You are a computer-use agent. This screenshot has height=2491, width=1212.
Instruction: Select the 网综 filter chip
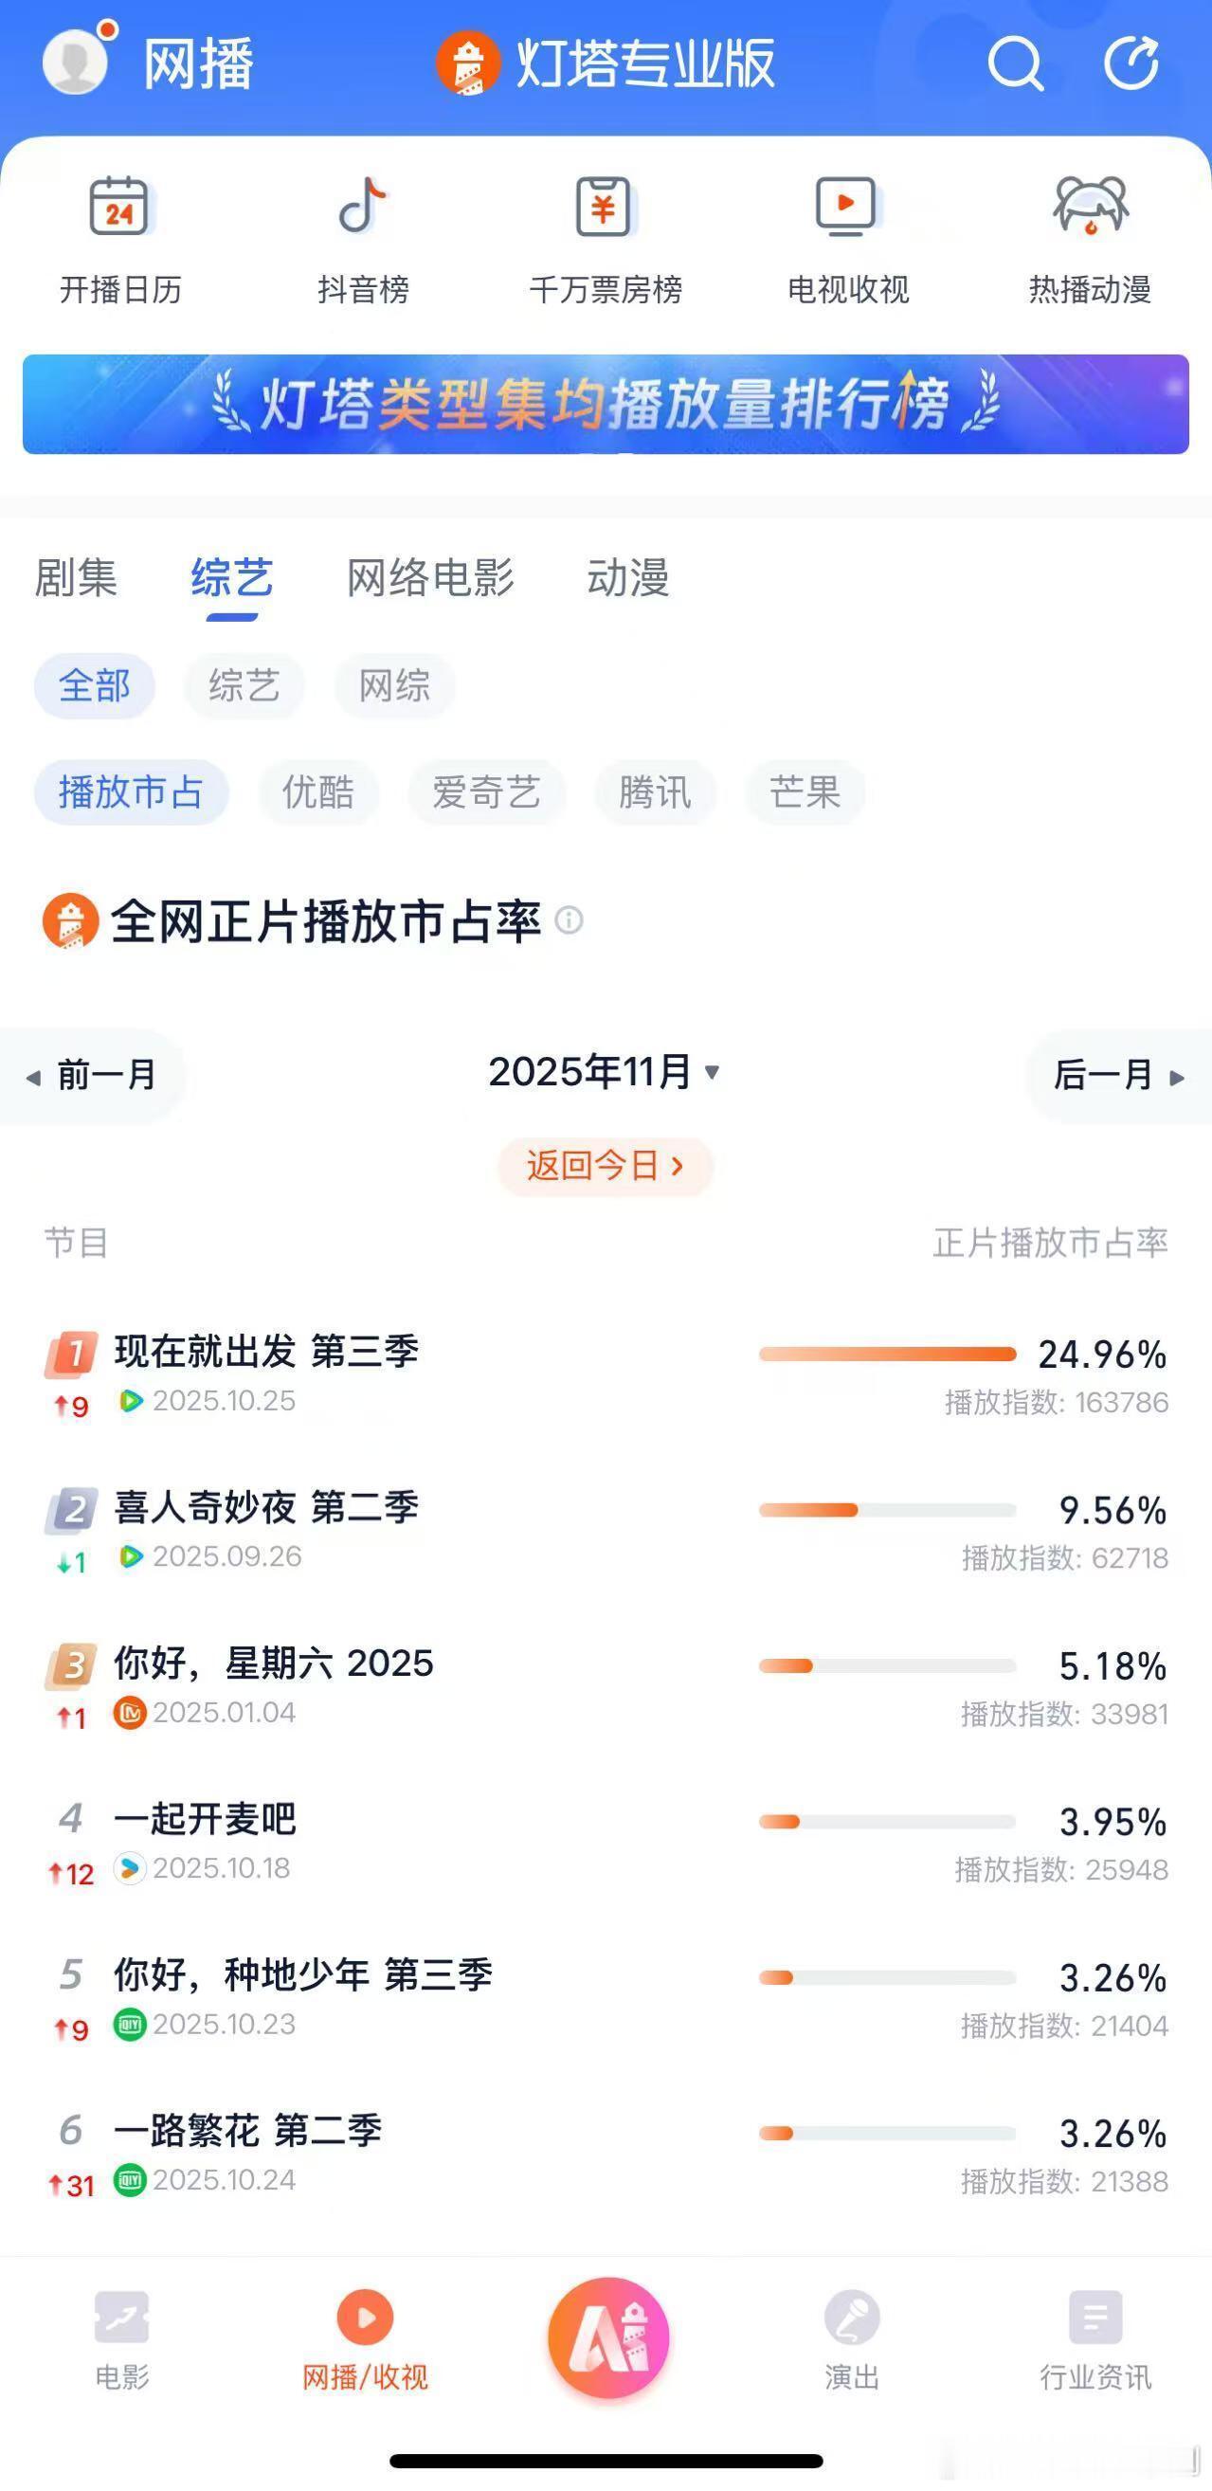[394, 685]
